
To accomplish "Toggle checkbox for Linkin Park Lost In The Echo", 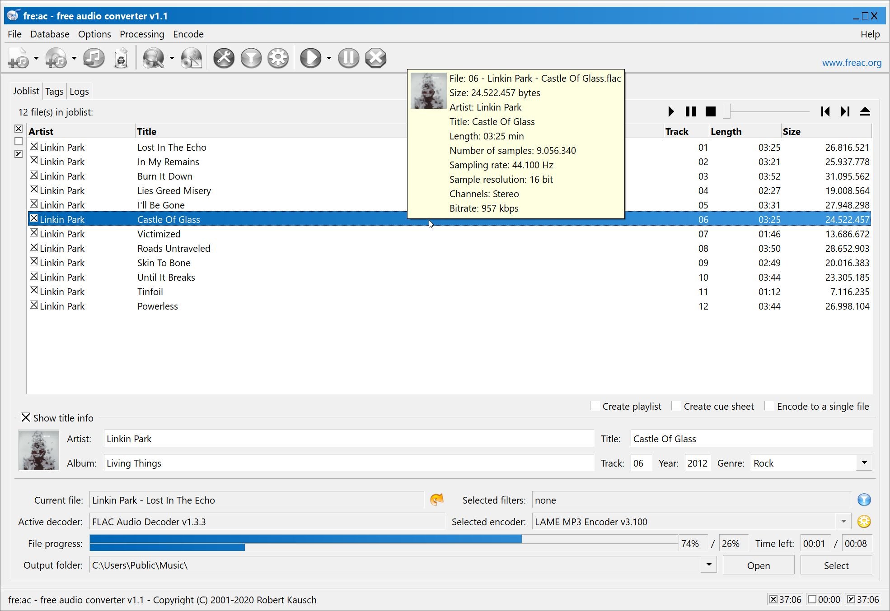I will [34, 147].
